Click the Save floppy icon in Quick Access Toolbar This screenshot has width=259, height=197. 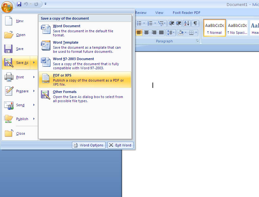[x=19, y=4]
